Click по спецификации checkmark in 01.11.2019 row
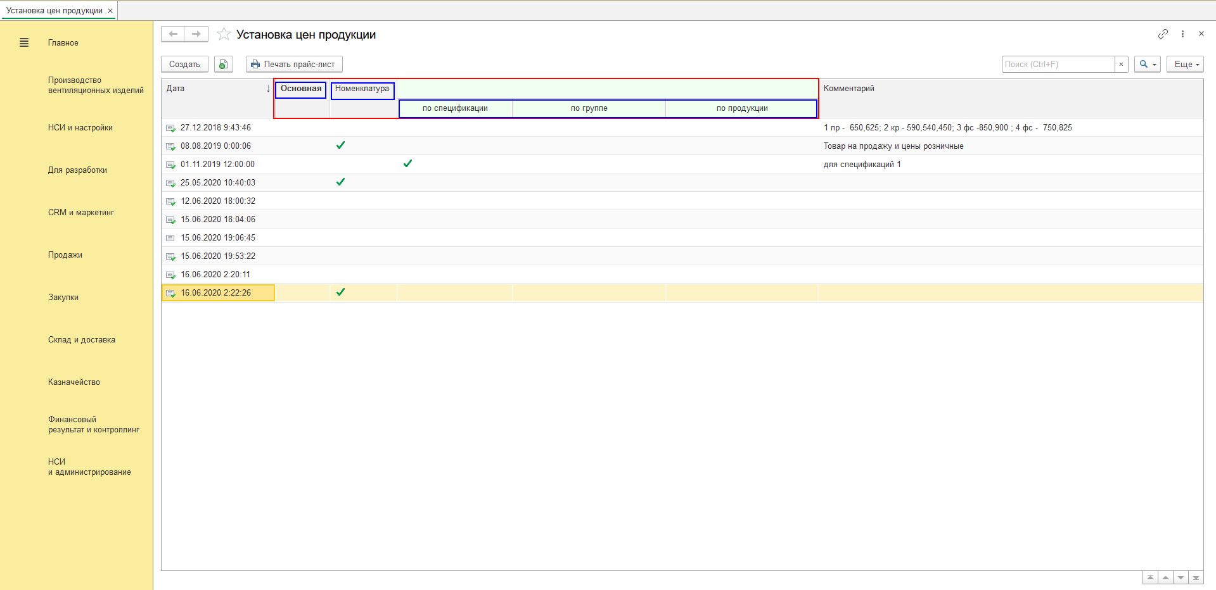Screen dimensions: 1216x590 tap(407, 164)
